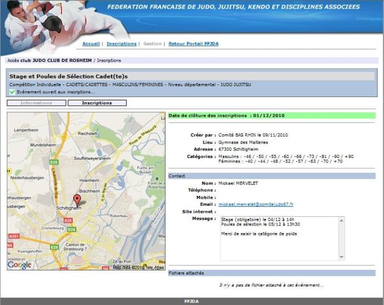
Task: Click the Google logo on the map
Action: coord(19,264)
